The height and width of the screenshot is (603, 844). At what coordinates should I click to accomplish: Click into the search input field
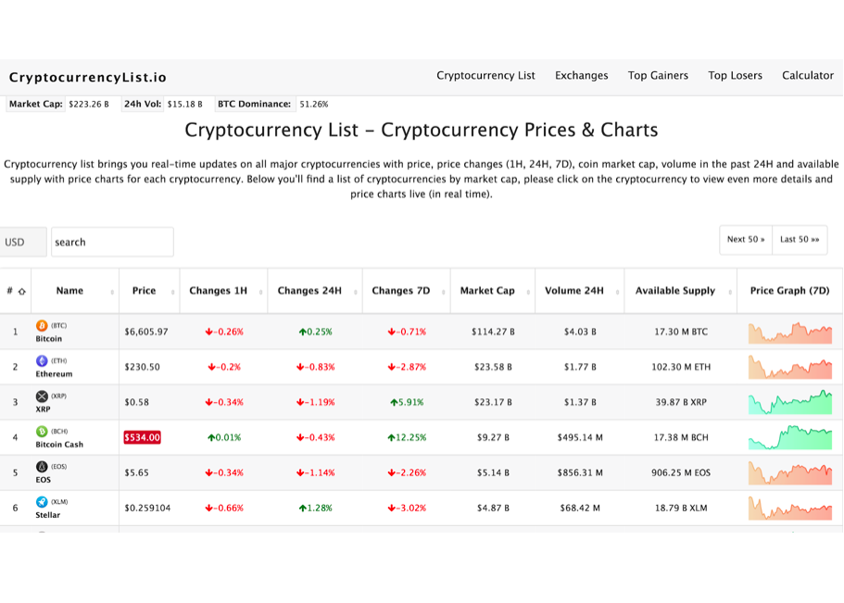[x=112, y=242]
